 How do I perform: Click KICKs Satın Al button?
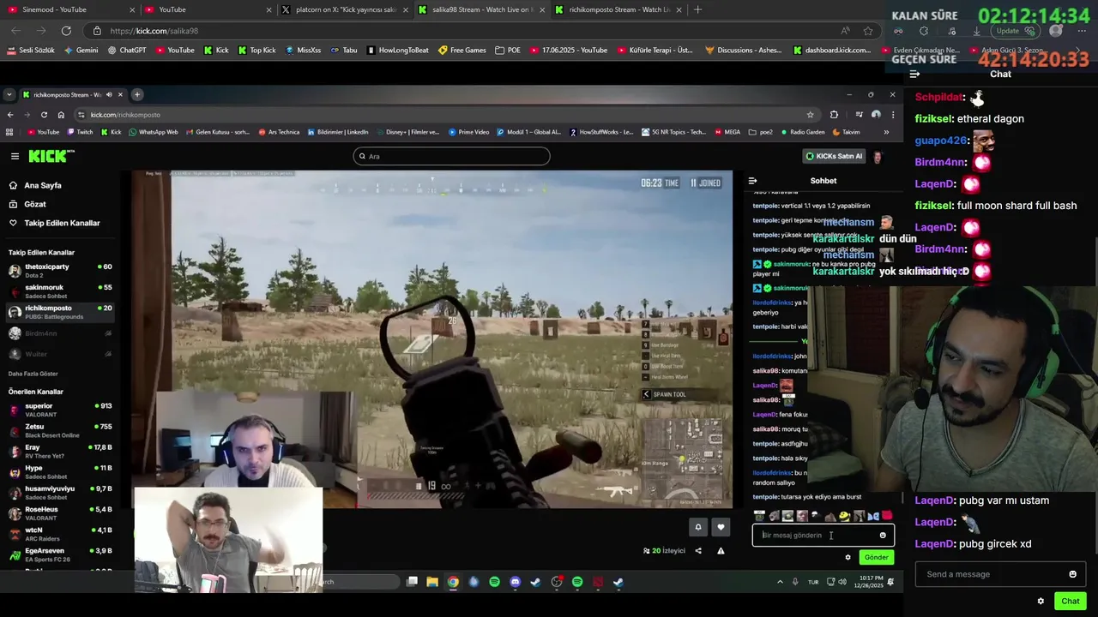click(x=833, y=156)
